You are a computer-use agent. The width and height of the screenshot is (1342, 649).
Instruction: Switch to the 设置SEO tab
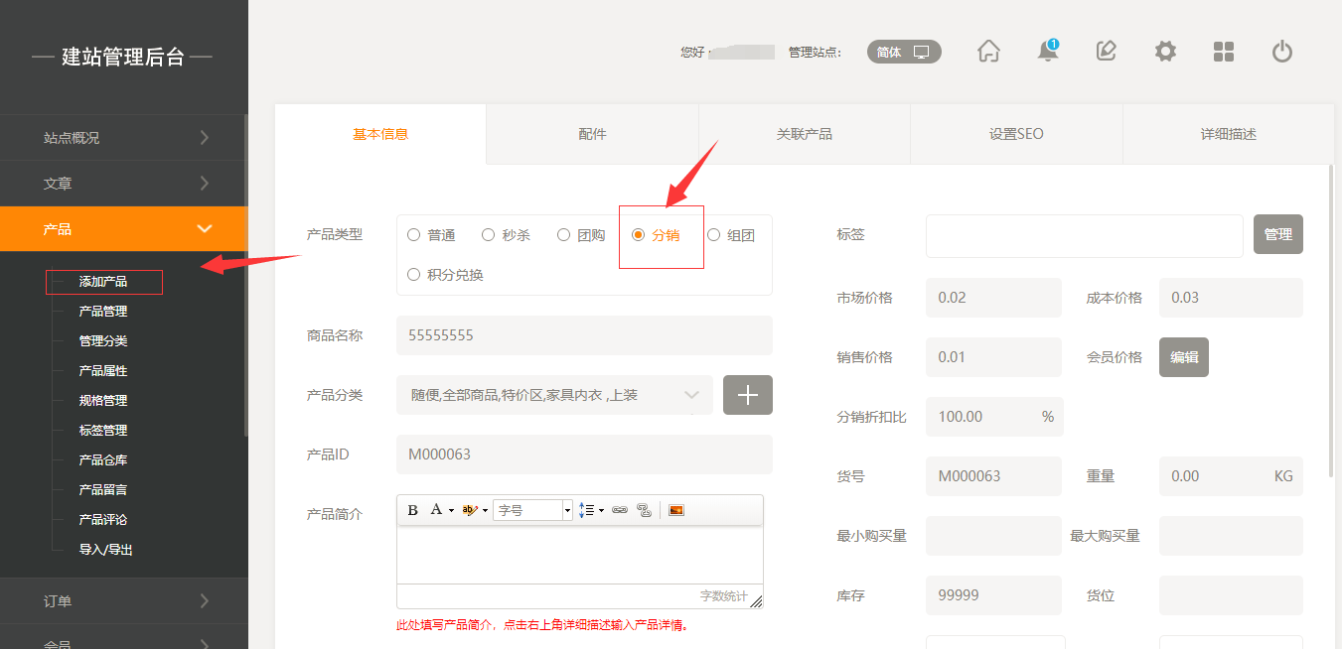pos(1016,134)
